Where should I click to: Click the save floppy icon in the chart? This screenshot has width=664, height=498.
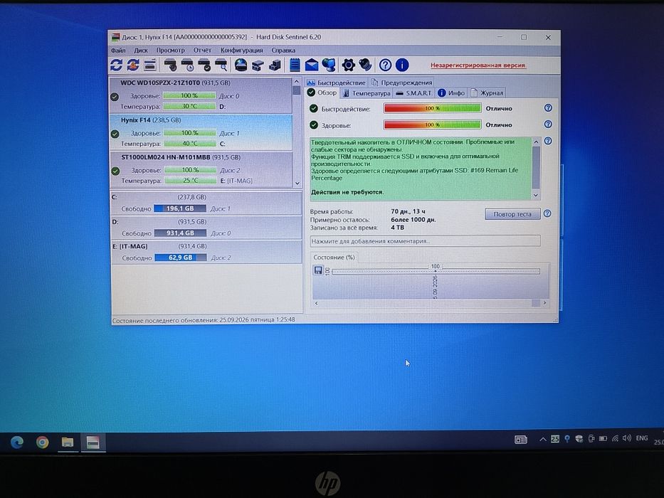pyautogui.click(x=318, y=270)
